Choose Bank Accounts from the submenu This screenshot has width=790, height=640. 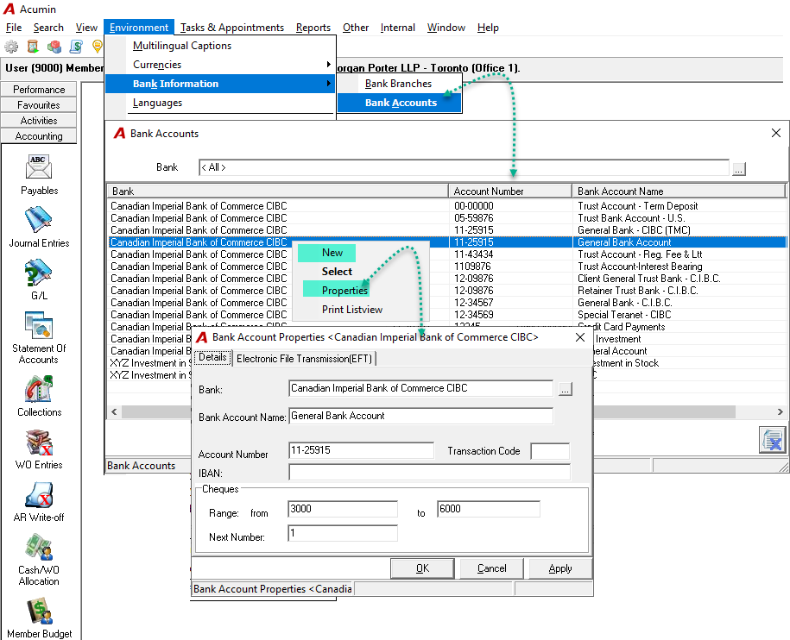pos(401,103)
